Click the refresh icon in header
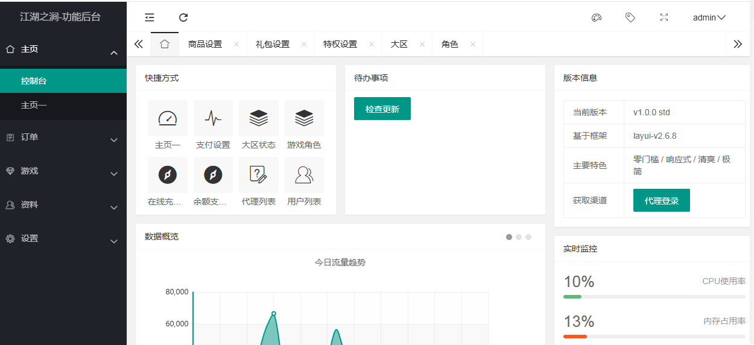The width and height of the screenshot is (754, 345). click(x=183, y=17)
